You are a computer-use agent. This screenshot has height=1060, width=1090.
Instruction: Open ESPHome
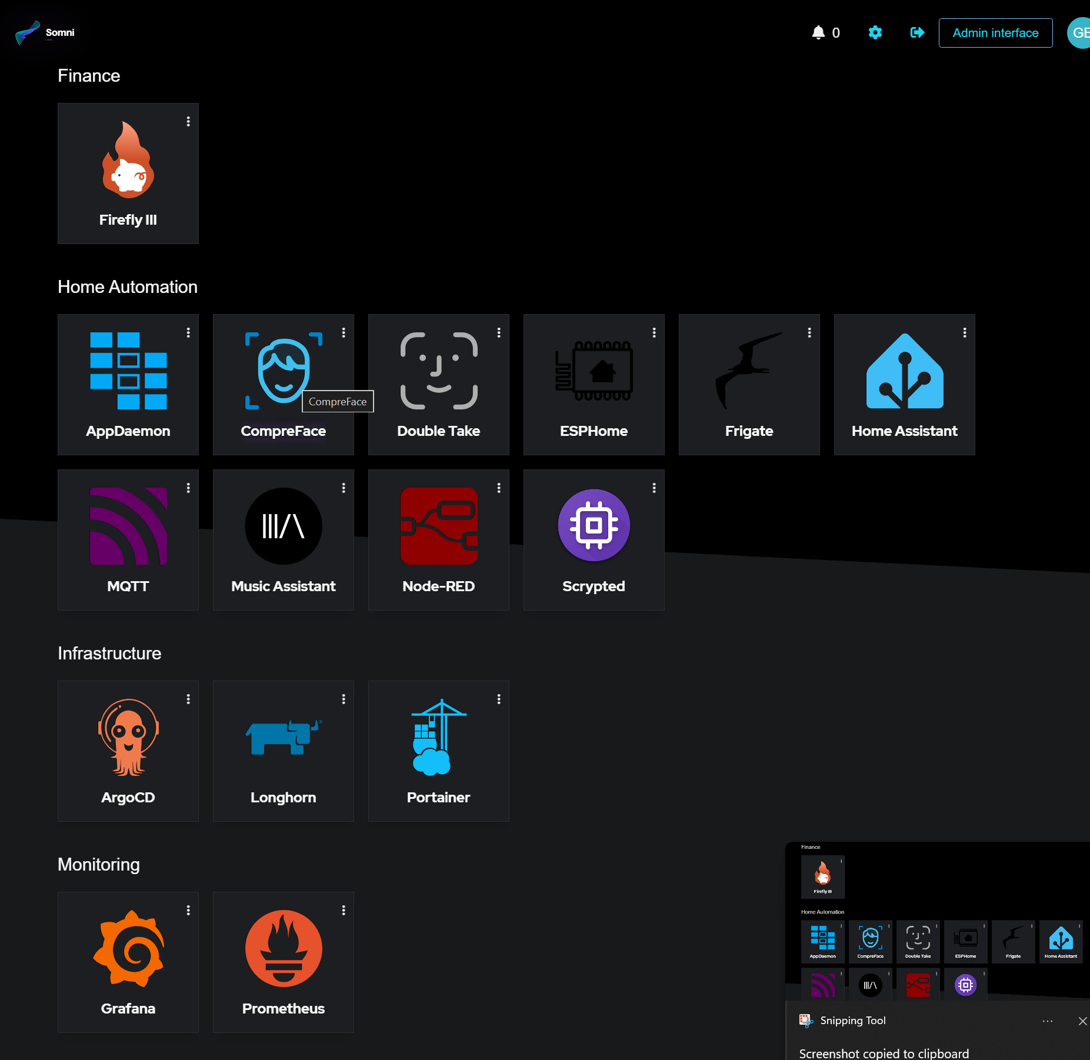(x=594, y=382)
